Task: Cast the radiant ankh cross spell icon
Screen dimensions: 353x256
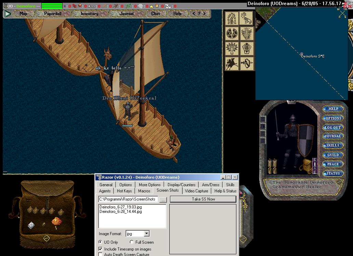Action: pyautogui.click(x=232, y=49)
